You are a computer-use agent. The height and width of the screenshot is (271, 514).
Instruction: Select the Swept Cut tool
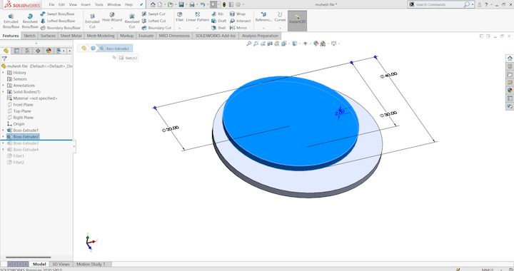[153, 14]
